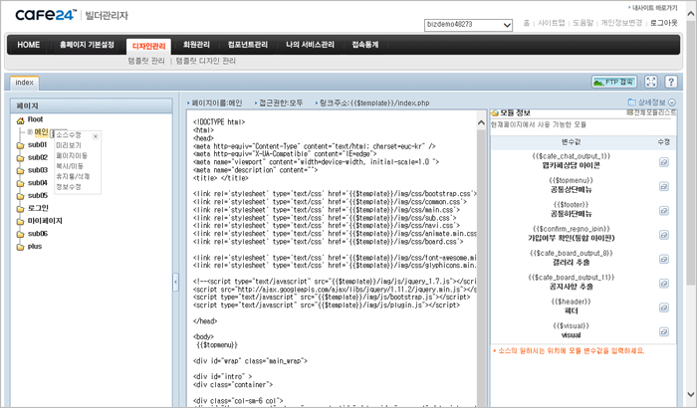Edit the 갤러리 추출 module via its icon
Image resolution: width=697 pixels, height=408 pixels.
(x=664, y=259)
